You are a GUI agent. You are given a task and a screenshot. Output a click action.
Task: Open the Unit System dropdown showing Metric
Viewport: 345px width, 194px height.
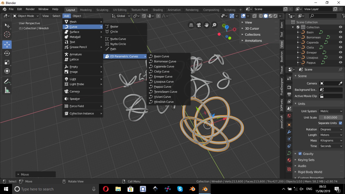pyautogui.click(x=331, y=111)
